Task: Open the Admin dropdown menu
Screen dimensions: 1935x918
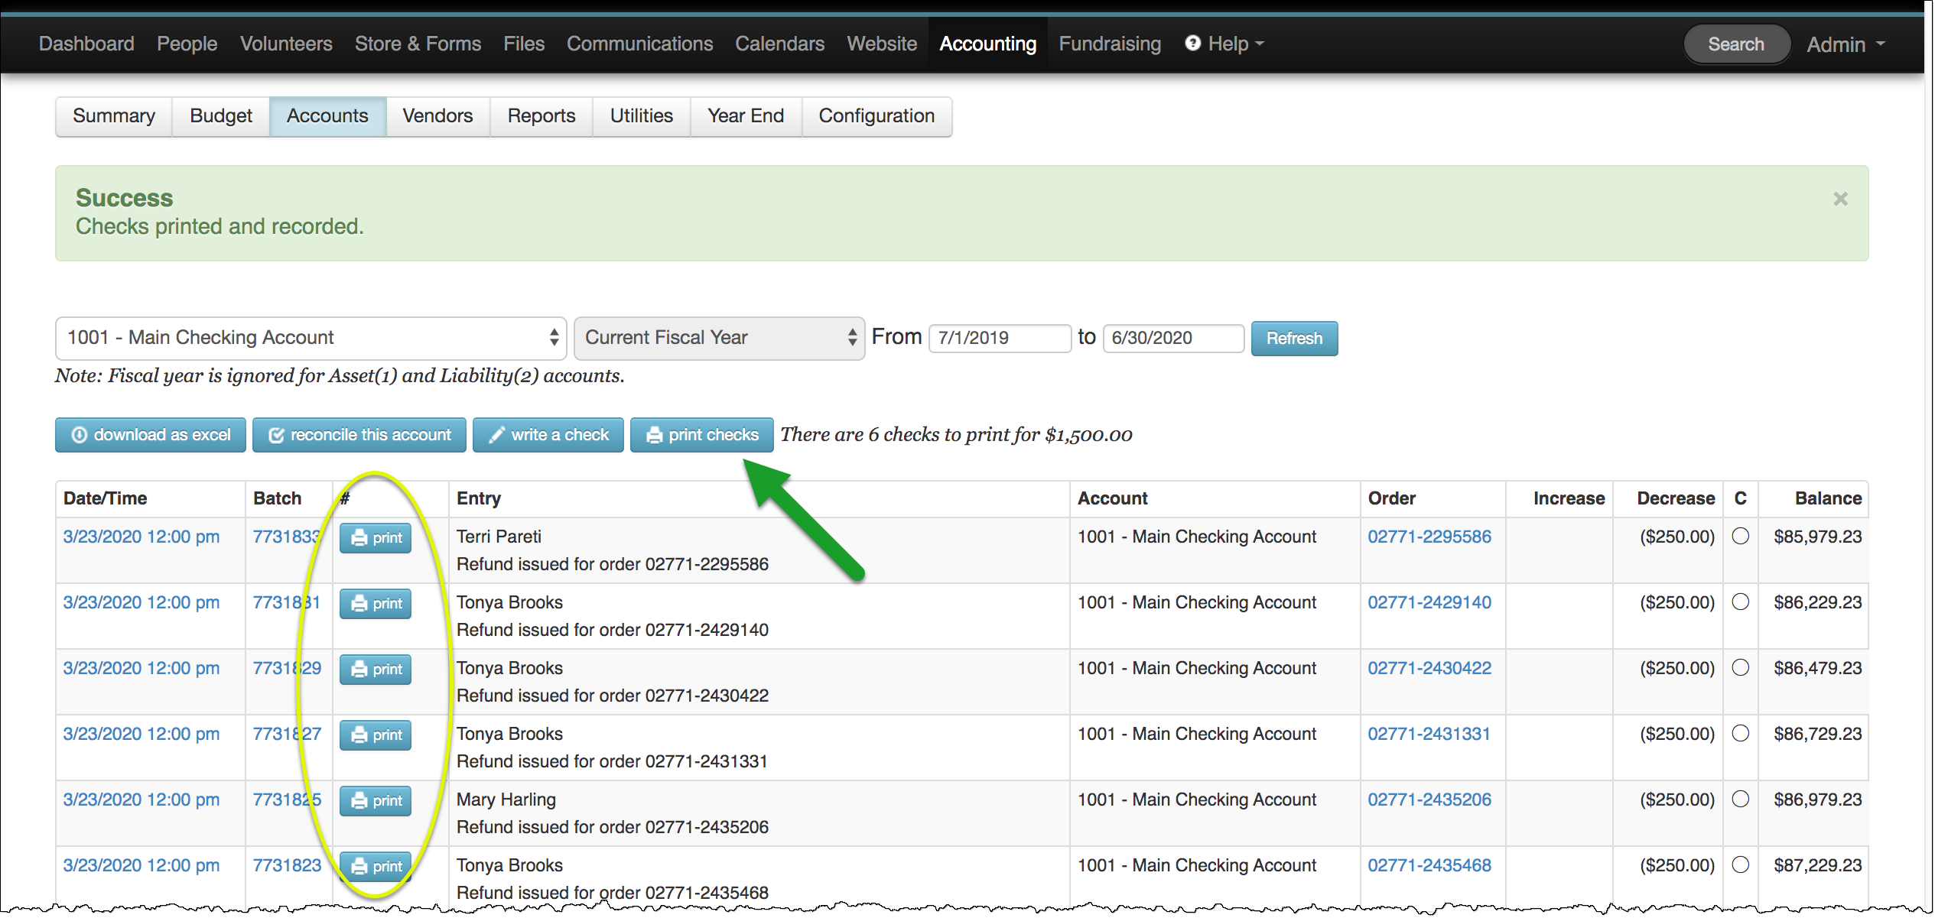Action: click(1845, 44)
